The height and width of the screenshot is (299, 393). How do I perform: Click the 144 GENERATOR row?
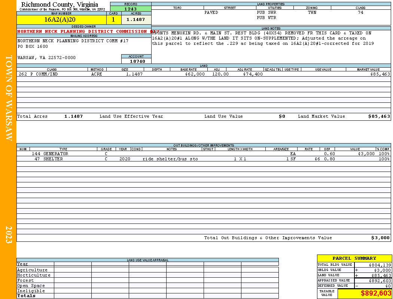[204, 154]
